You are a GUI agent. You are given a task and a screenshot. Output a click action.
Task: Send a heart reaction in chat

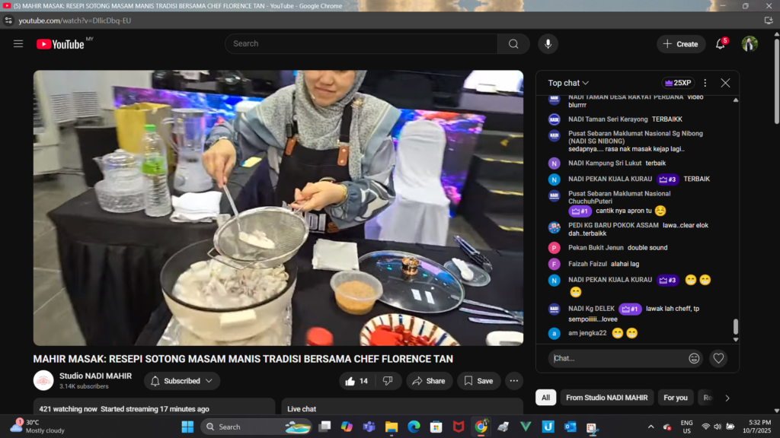[718, 358]
